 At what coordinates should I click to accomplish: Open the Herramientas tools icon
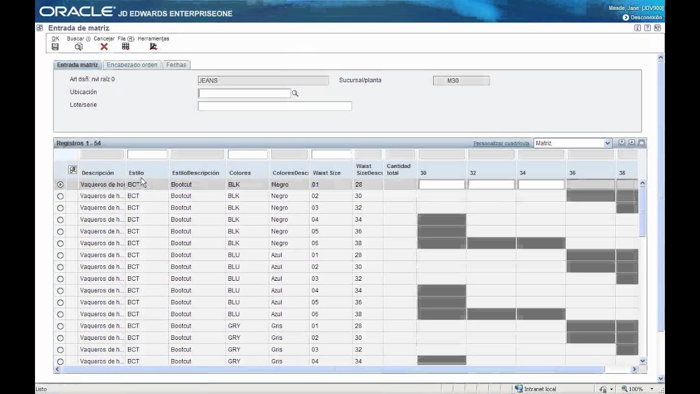click(153, 47)
